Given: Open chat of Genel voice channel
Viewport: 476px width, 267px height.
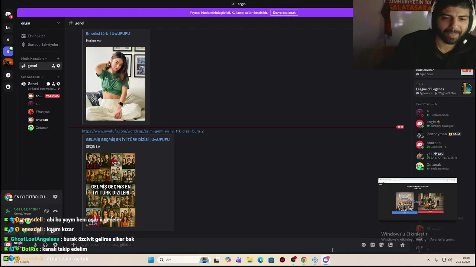Looking at the screenshot, I should pyautogui.click(x=48, y=84).
